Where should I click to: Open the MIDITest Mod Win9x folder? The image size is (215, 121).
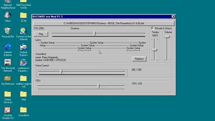point(24,4)
